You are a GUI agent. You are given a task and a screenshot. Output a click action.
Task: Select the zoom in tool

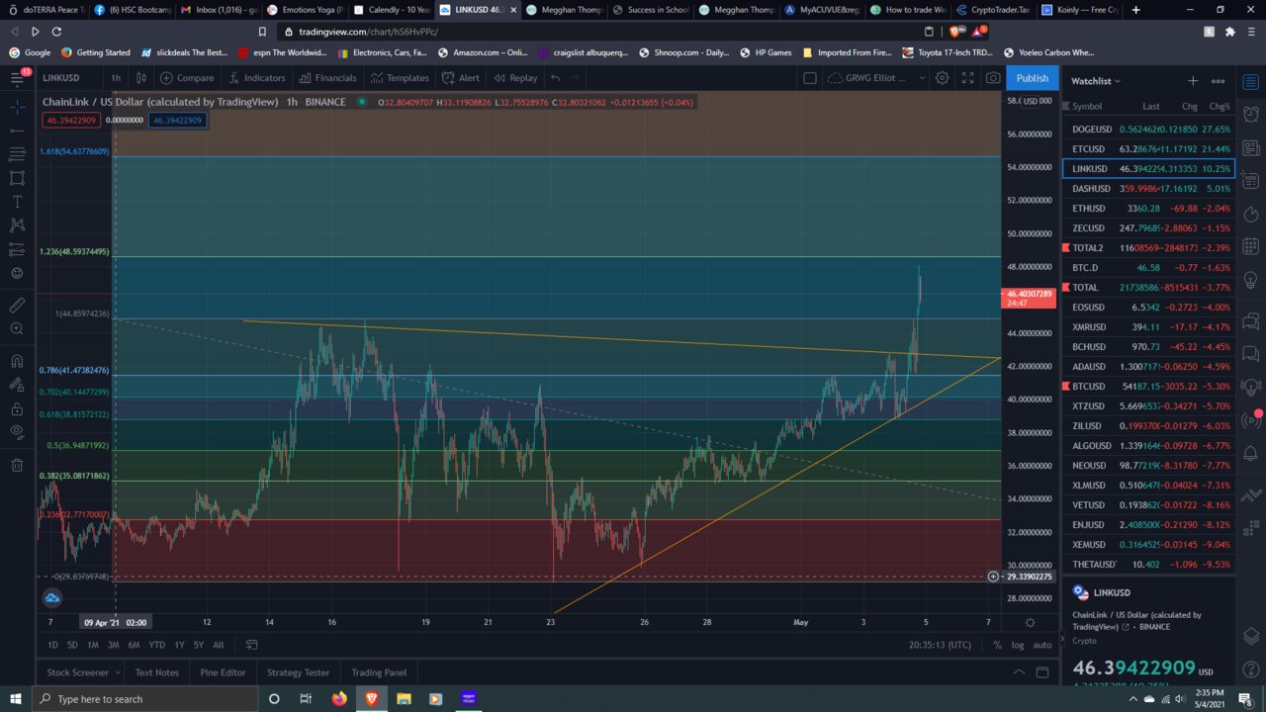(x=17, y=329)
